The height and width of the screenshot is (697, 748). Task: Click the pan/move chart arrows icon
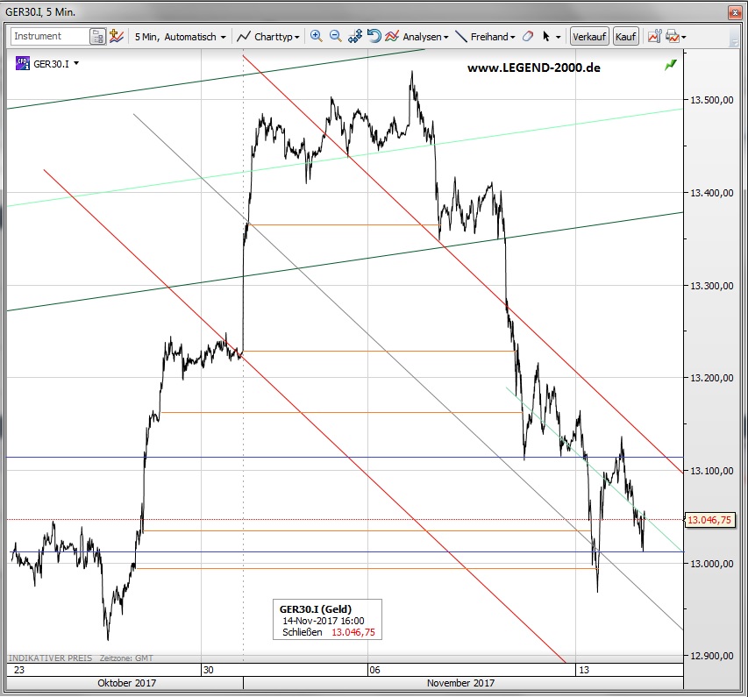point(355,37)
